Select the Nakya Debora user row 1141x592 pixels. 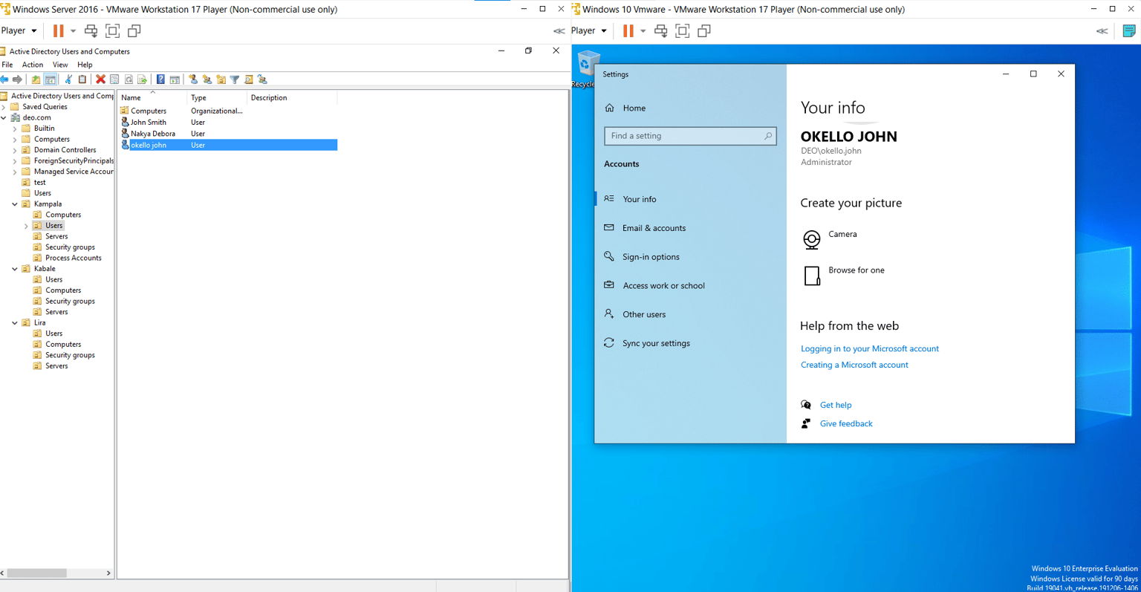tap(228, 134)
